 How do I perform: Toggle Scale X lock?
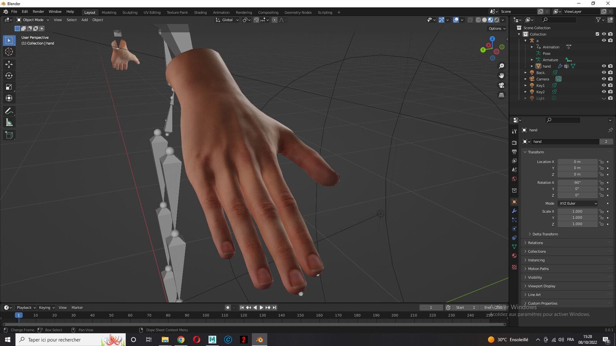coord(601,211)
